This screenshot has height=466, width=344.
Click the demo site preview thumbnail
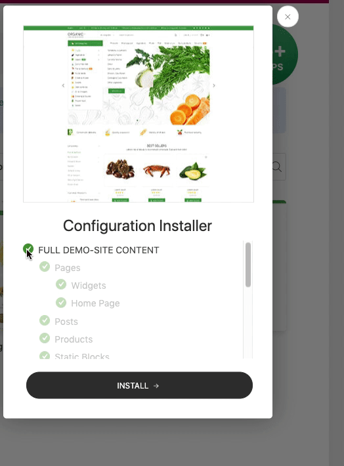tap(139, 114)
